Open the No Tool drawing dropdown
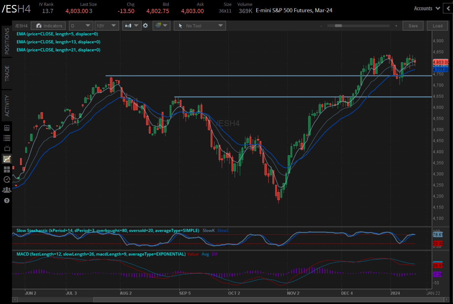The height and width of the screenshot is (304, 453). (200, 26)
